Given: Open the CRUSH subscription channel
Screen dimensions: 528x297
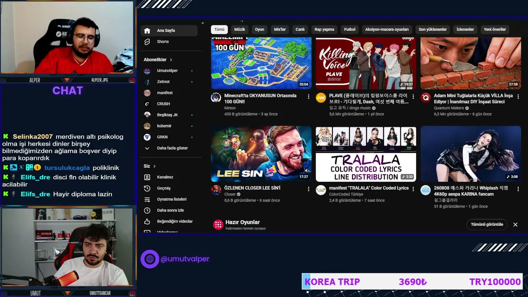Looking at the screenshot, I should click(x=169, y=104).
